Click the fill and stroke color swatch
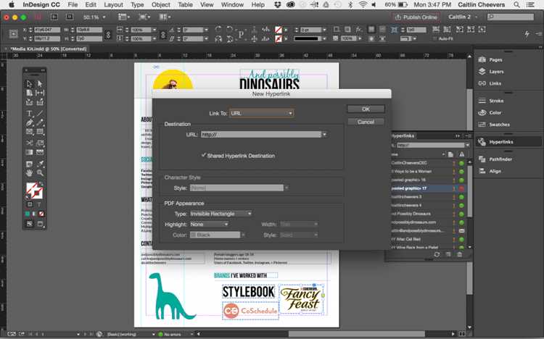Screen dimensions: 544x339 click(34, 191)
